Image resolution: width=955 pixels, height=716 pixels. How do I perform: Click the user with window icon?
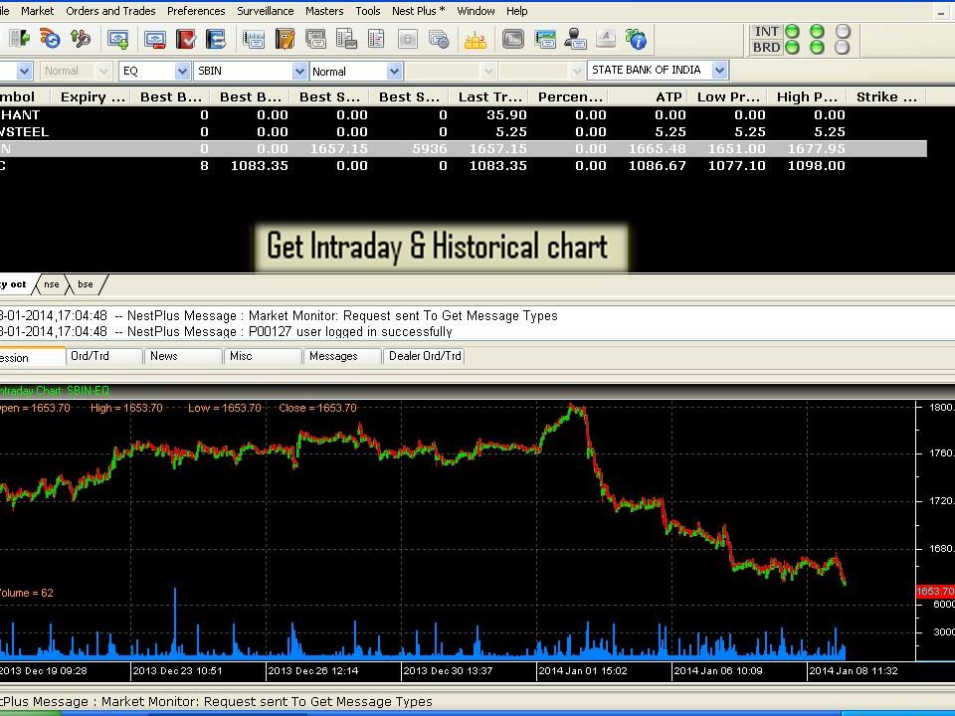(575, 40)
